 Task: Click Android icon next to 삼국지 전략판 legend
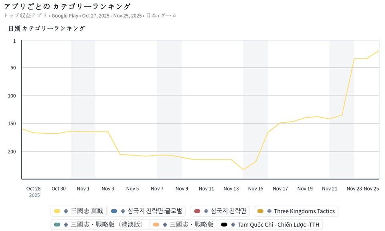pyautogui.click(x=206, y=211)
